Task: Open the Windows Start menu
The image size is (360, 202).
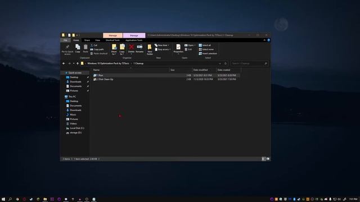Action: 3,199
